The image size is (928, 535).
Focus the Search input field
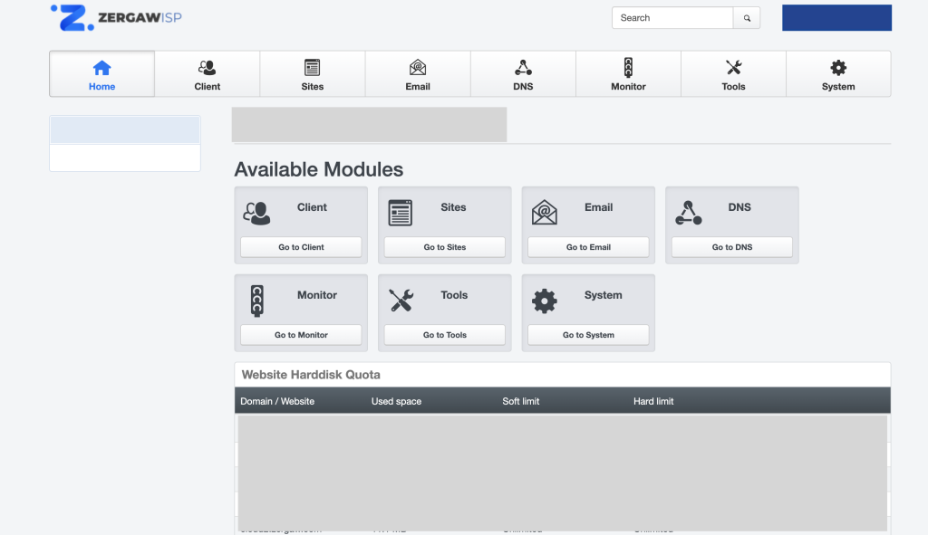(672, 18)
